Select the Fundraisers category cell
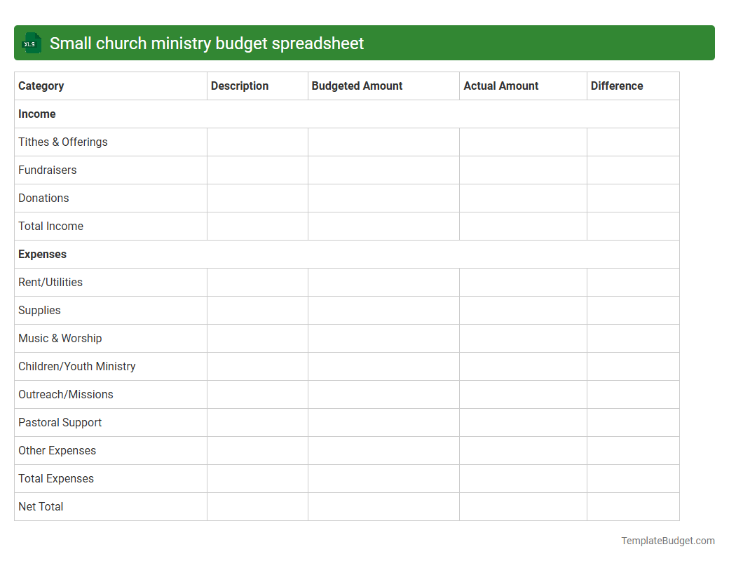 point(47,170)
